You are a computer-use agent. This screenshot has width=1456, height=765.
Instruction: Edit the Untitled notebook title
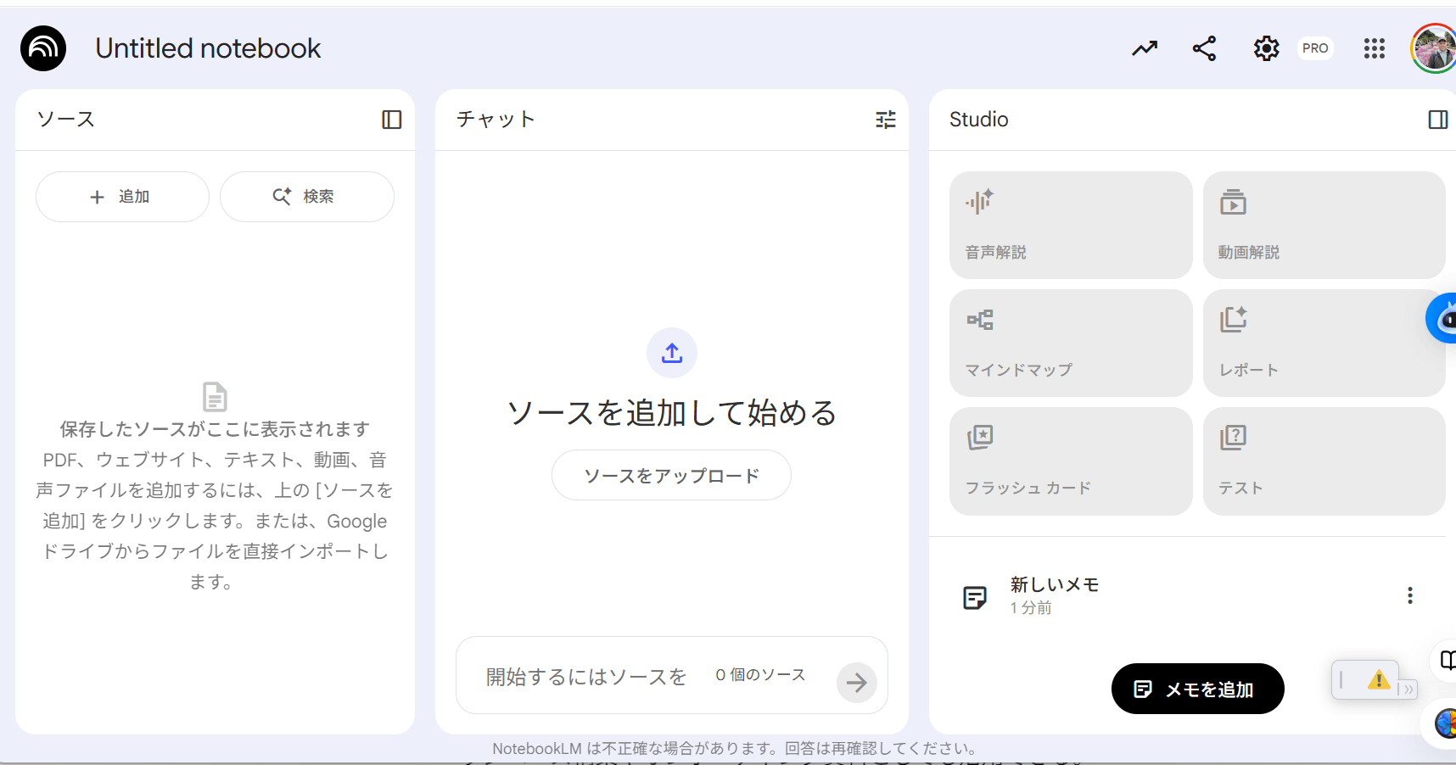tap(208, 48)
